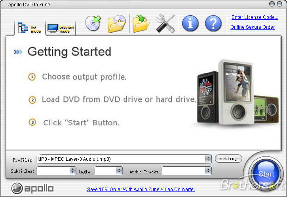
Task: Click the Zune players image
Action: pyautogui.click(x=238, y=93)
